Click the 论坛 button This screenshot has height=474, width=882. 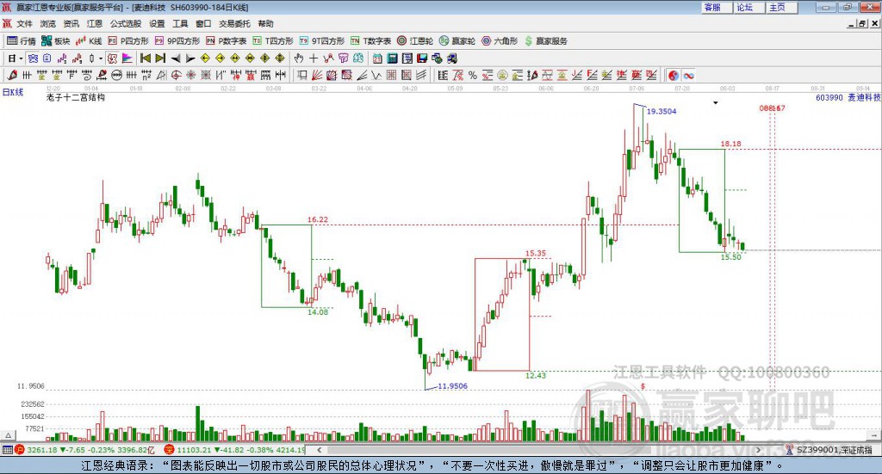point(749,7)
